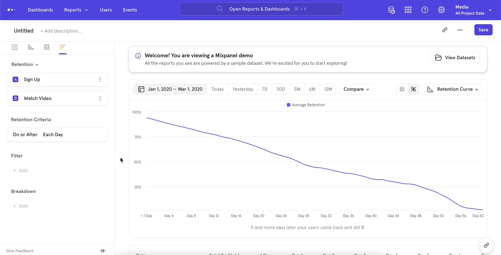Go to the Dashboards menu item
The width and height of the screenshot is (501, 255).
tap(40, 10)
